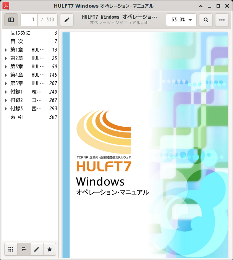Viewport: 233px width, 260px height.
Task: Minimize the document viewer window
Action: pos(209,6)
